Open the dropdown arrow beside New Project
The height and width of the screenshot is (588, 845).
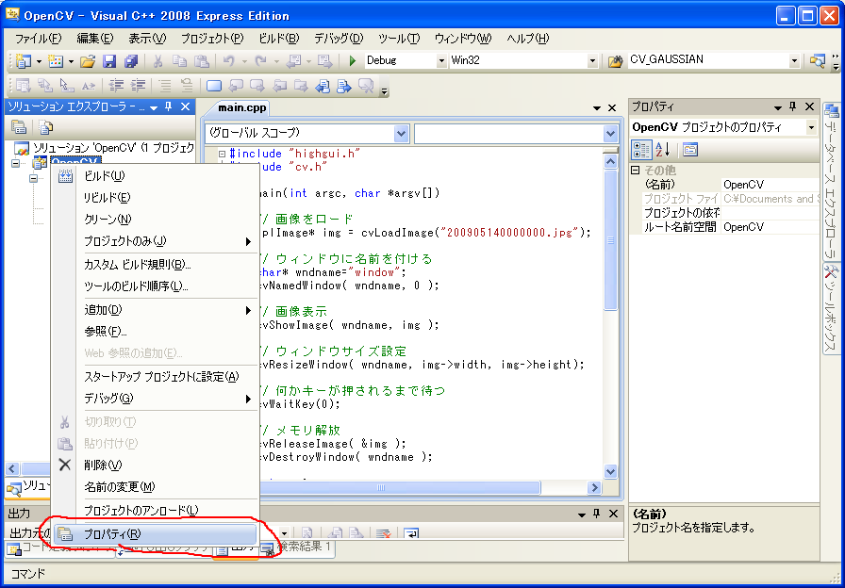click(x=40, y=61)
